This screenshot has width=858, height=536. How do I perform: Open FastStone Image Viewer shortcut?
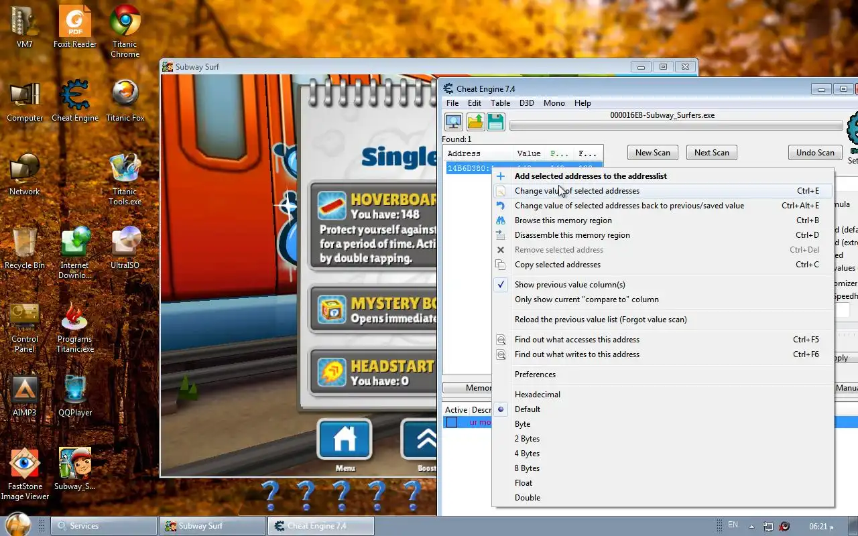[25, 474]
